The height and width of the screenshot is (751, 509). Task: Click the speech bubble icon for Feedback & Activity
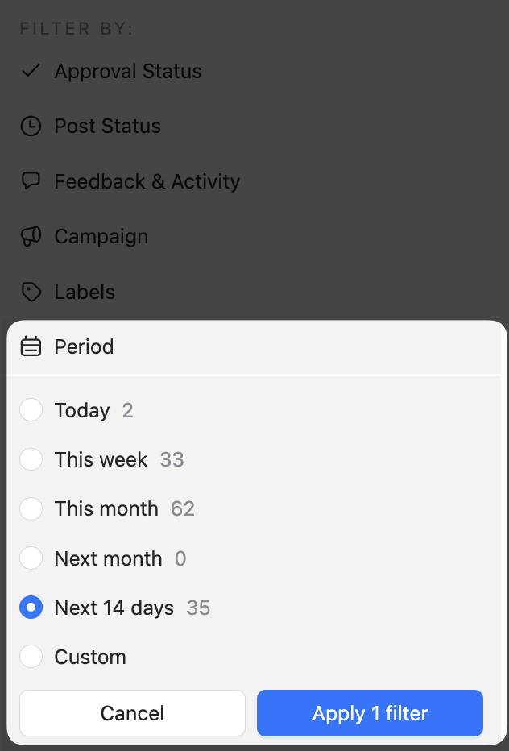31,180
